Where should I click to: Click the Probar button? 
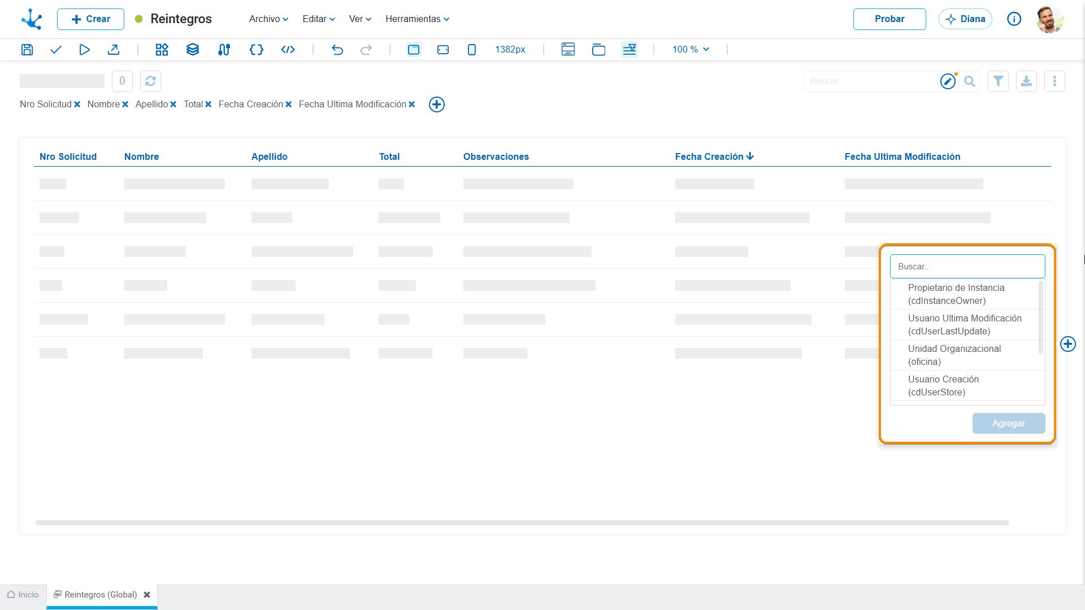click(x=889, y=19)
